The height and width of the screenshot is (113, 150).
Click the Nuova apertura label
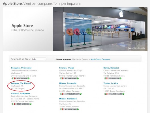pyautogui.click(x=63, y=59)
